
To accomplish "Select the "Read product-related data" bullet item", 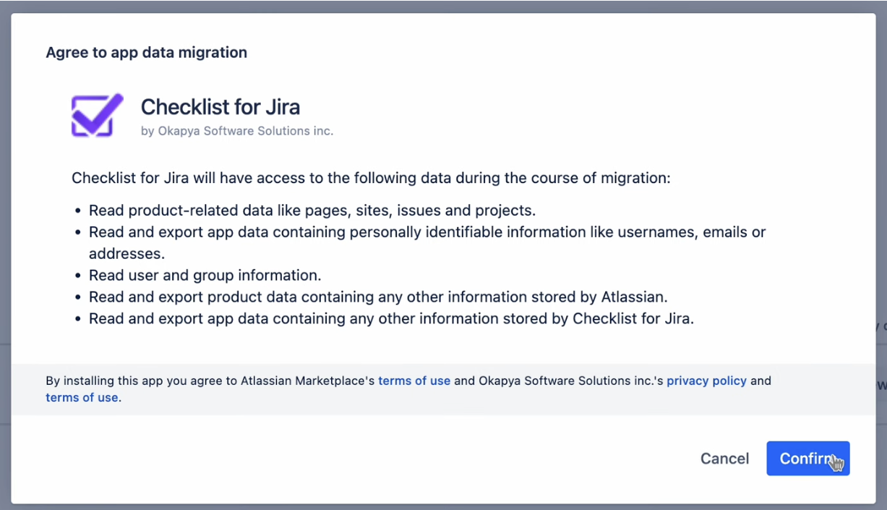I will point(312,211).
